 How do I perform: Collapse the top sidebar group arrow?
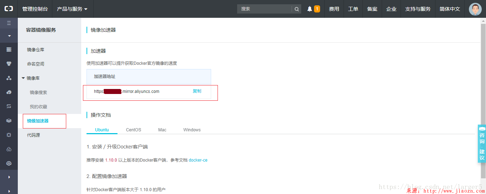point(9,36)
